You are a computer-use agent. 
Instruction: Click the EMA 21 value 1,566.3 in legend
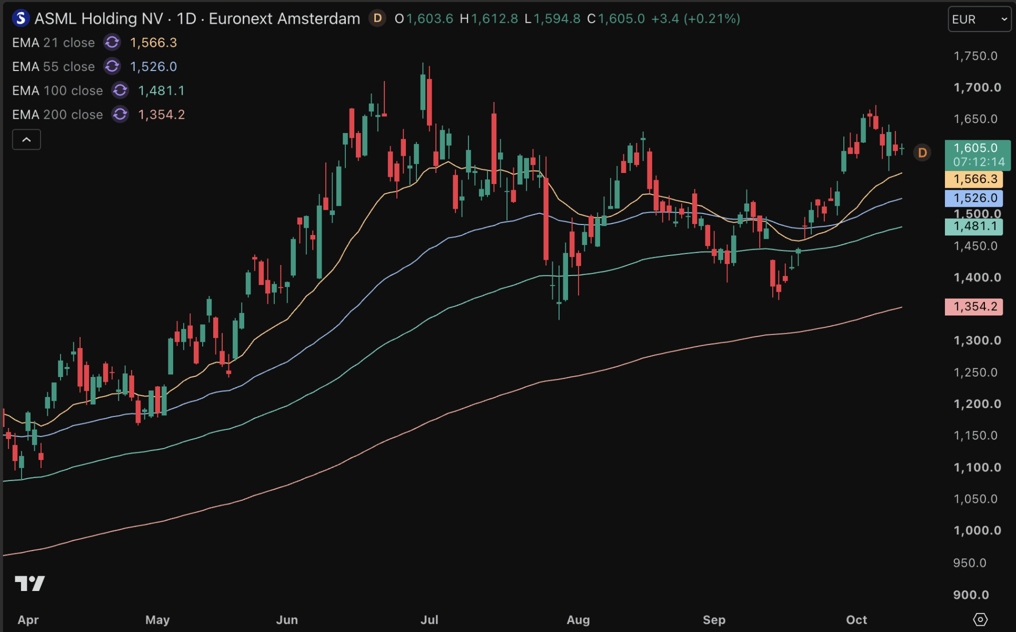153,43
